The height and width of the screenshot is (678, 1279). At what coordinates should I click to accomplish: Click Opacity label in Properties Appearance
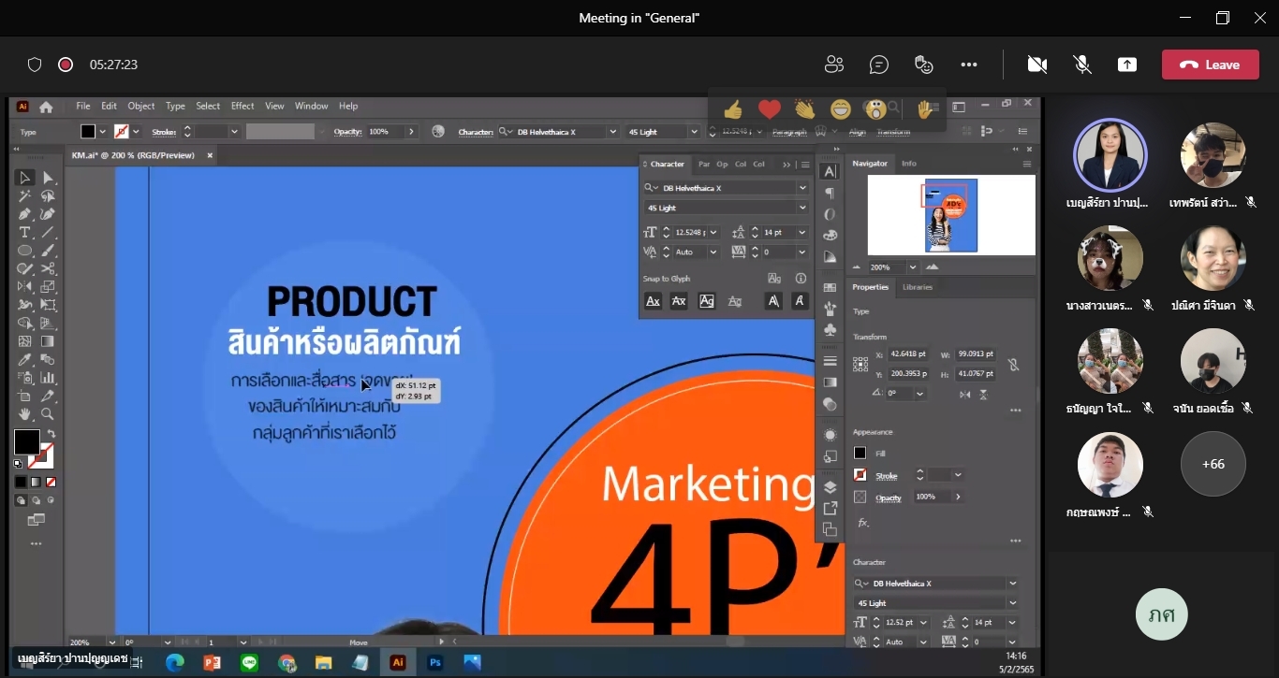pyautogui.click(x=888, y=498)
